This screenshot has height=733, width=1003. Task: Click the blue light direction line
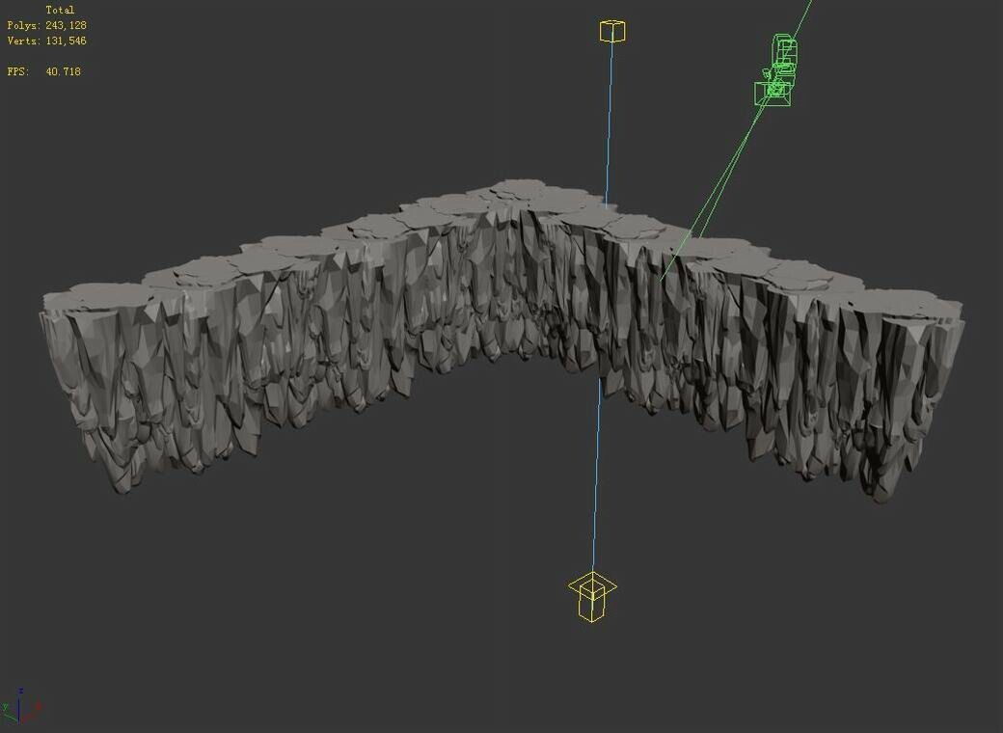596,474
